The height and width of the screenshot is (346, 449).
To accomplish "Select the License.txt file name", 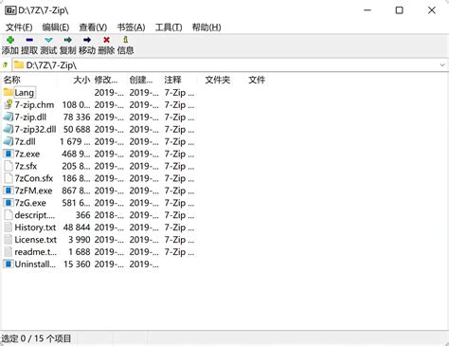I will (36, 240).
